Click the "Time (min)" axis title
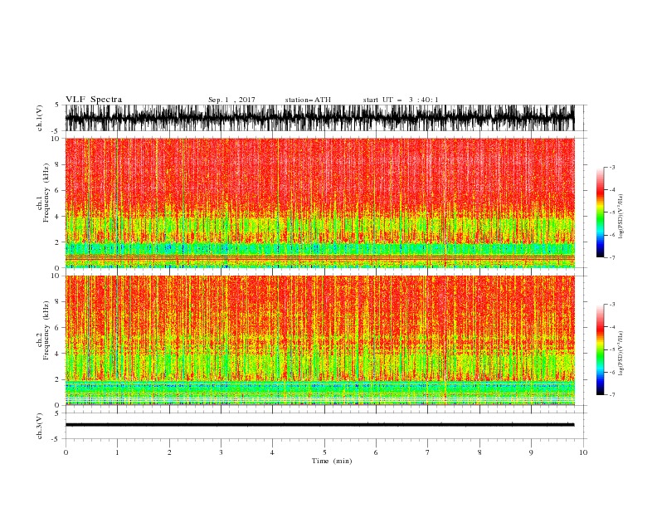Image resolution: width=657 pixels, height=508 pixels. click(x=332, y=461)
